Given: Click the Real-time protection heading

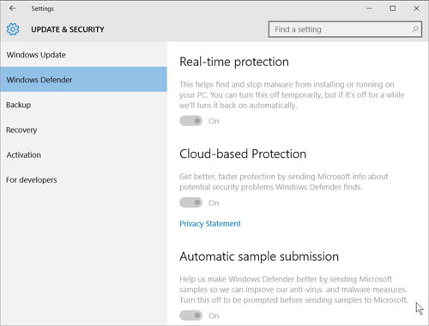Looking at the screenshot, I should coord(234,62).
